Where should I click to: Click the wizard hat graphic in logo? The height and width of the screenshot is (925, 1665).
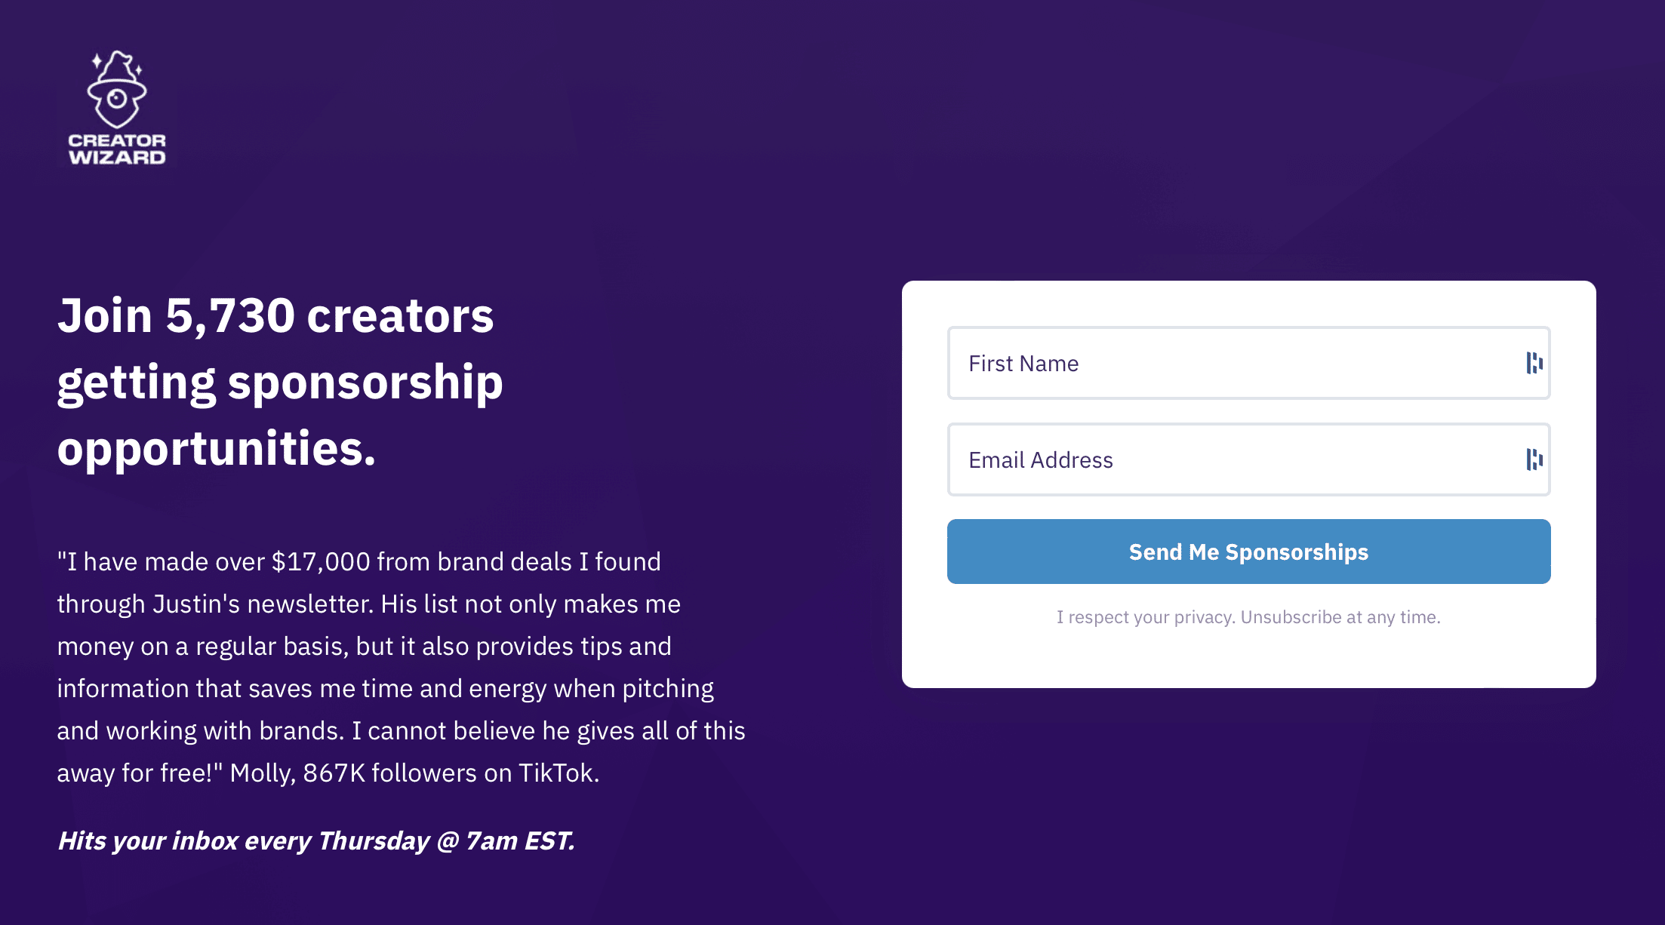coord(117,88)
